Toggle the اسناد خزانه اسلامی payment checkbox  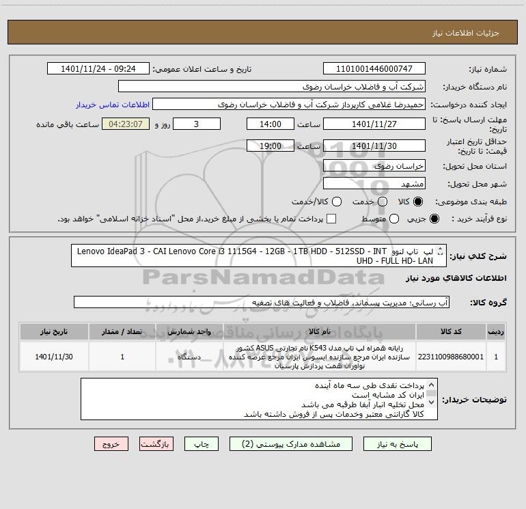point(331,219)
